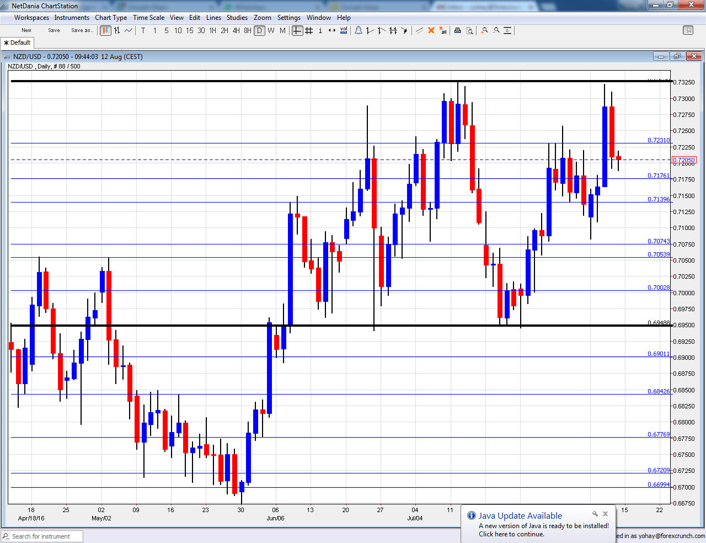The width and height of the screenshot is (706, 543).
Task: Click the print chart icon
Action: [457, 30]
